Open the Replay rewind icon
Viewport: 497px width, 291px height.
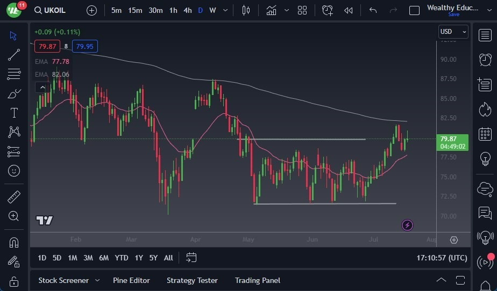349,10
